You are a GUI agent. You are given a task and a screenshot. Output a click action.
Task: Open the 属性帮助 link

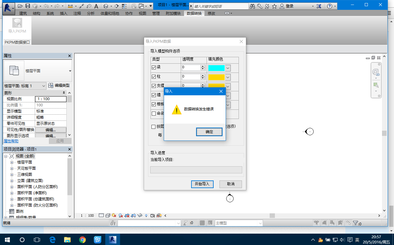pos(11,141)
